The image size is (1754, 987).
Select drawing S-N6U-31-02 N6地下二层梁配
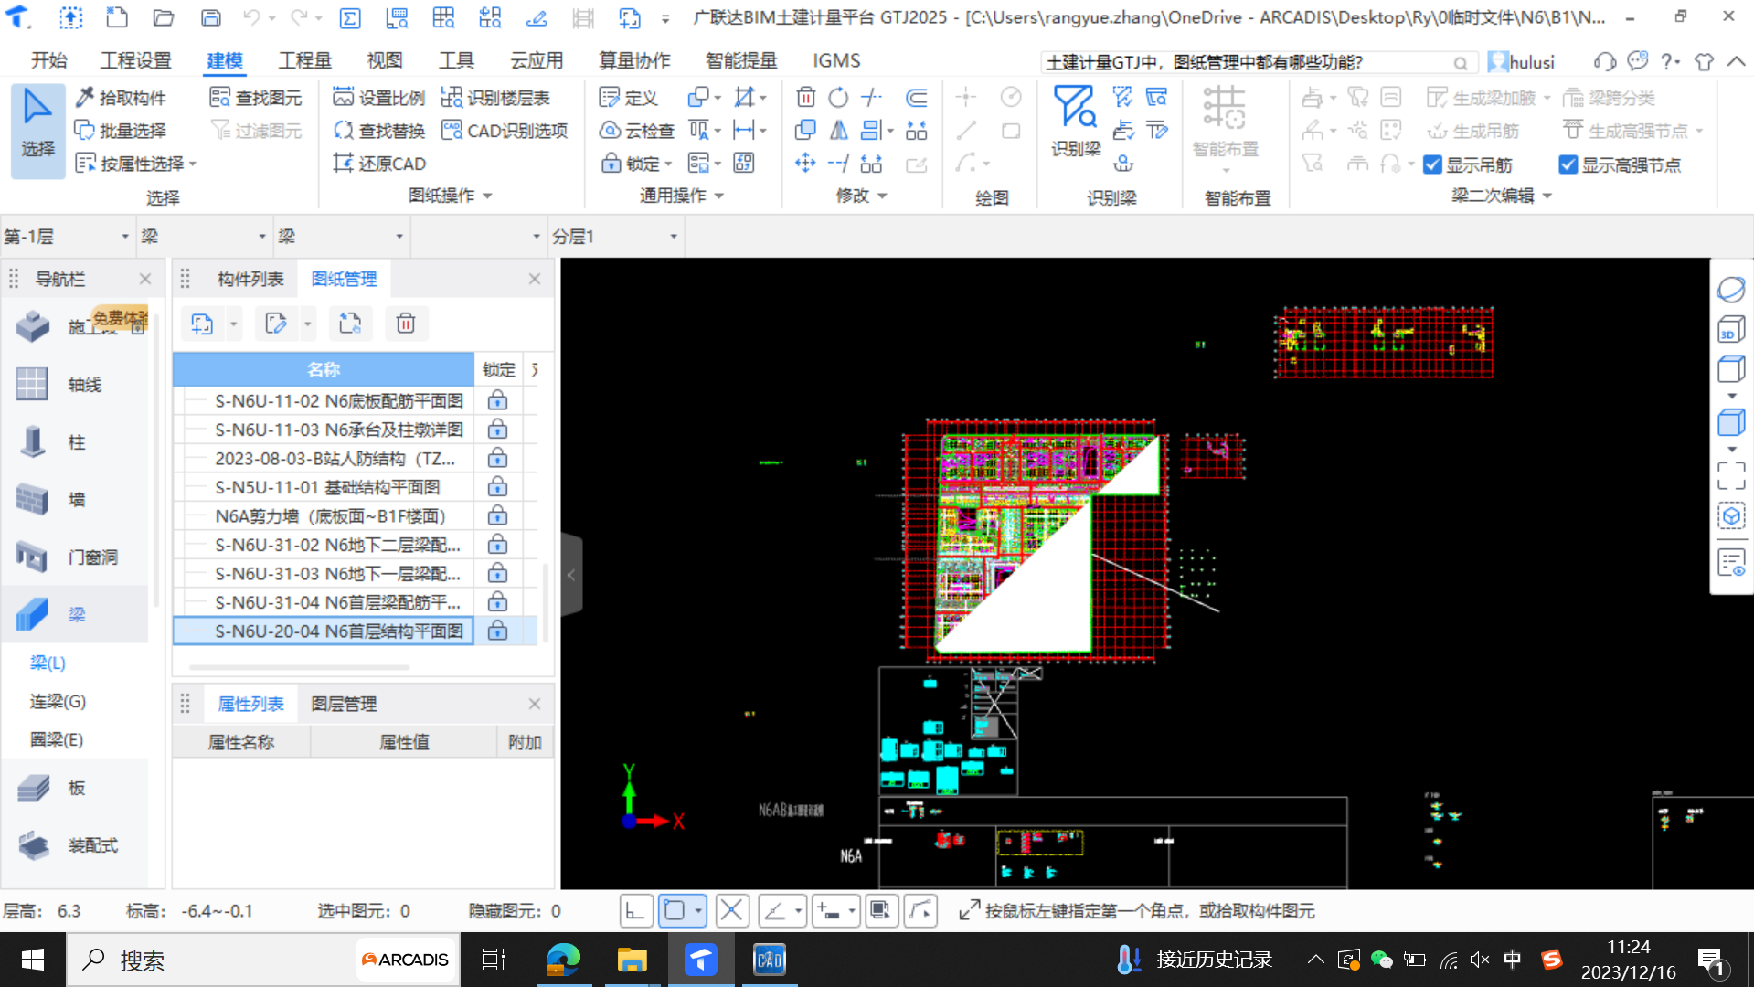pyautogui.click(x=337, y=545)
